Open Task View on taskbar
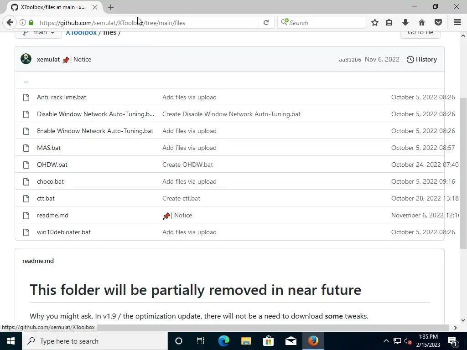 (201, 341)
